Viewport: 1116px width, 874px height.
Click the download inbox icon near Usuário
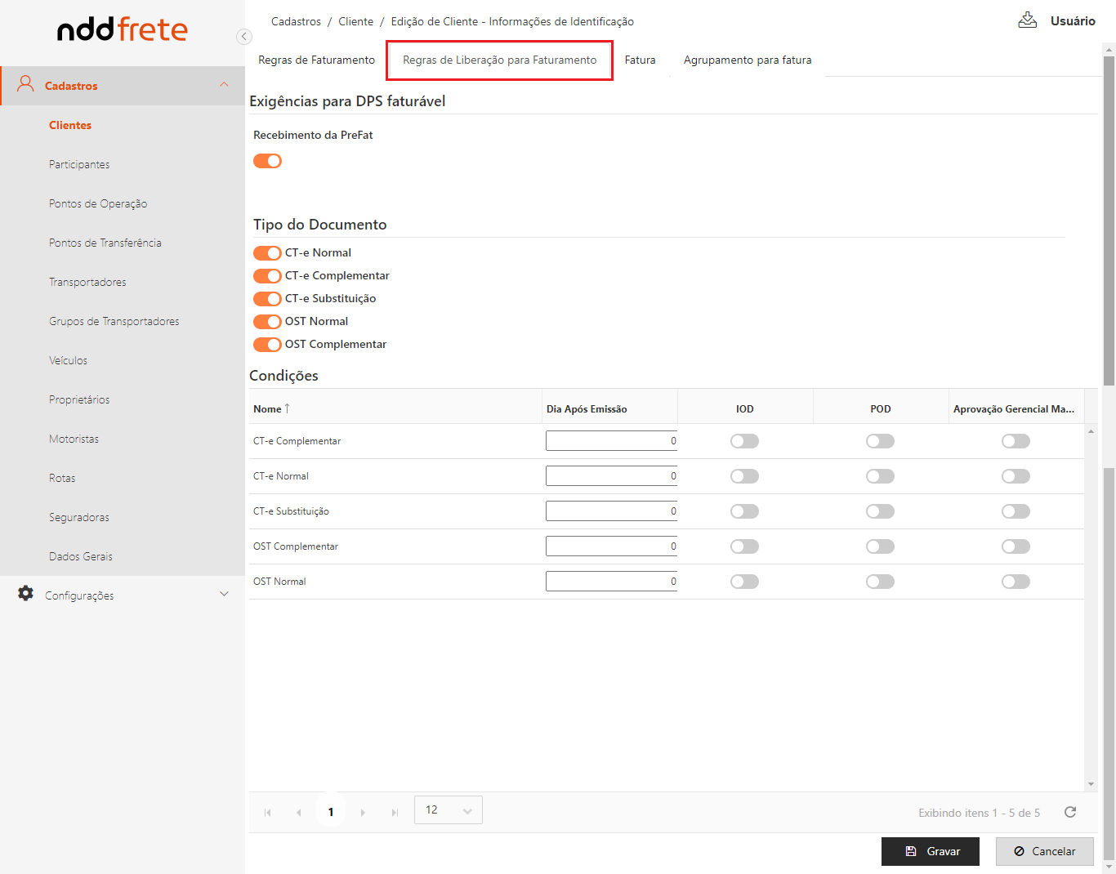tap(1027, 20)
